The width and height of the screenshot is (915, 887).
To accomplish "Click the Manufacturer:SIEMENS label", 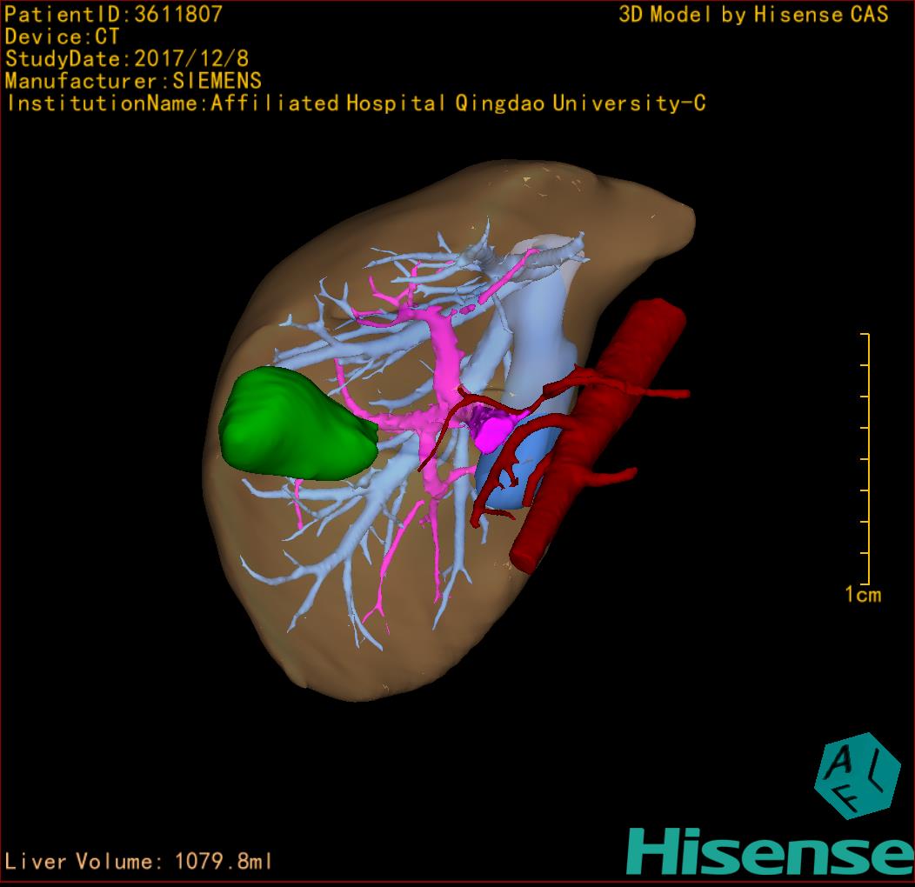I will 133,81.
